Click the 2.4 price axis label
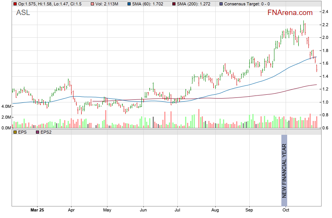Screen dimensions: 332x218 pos(325,12)
